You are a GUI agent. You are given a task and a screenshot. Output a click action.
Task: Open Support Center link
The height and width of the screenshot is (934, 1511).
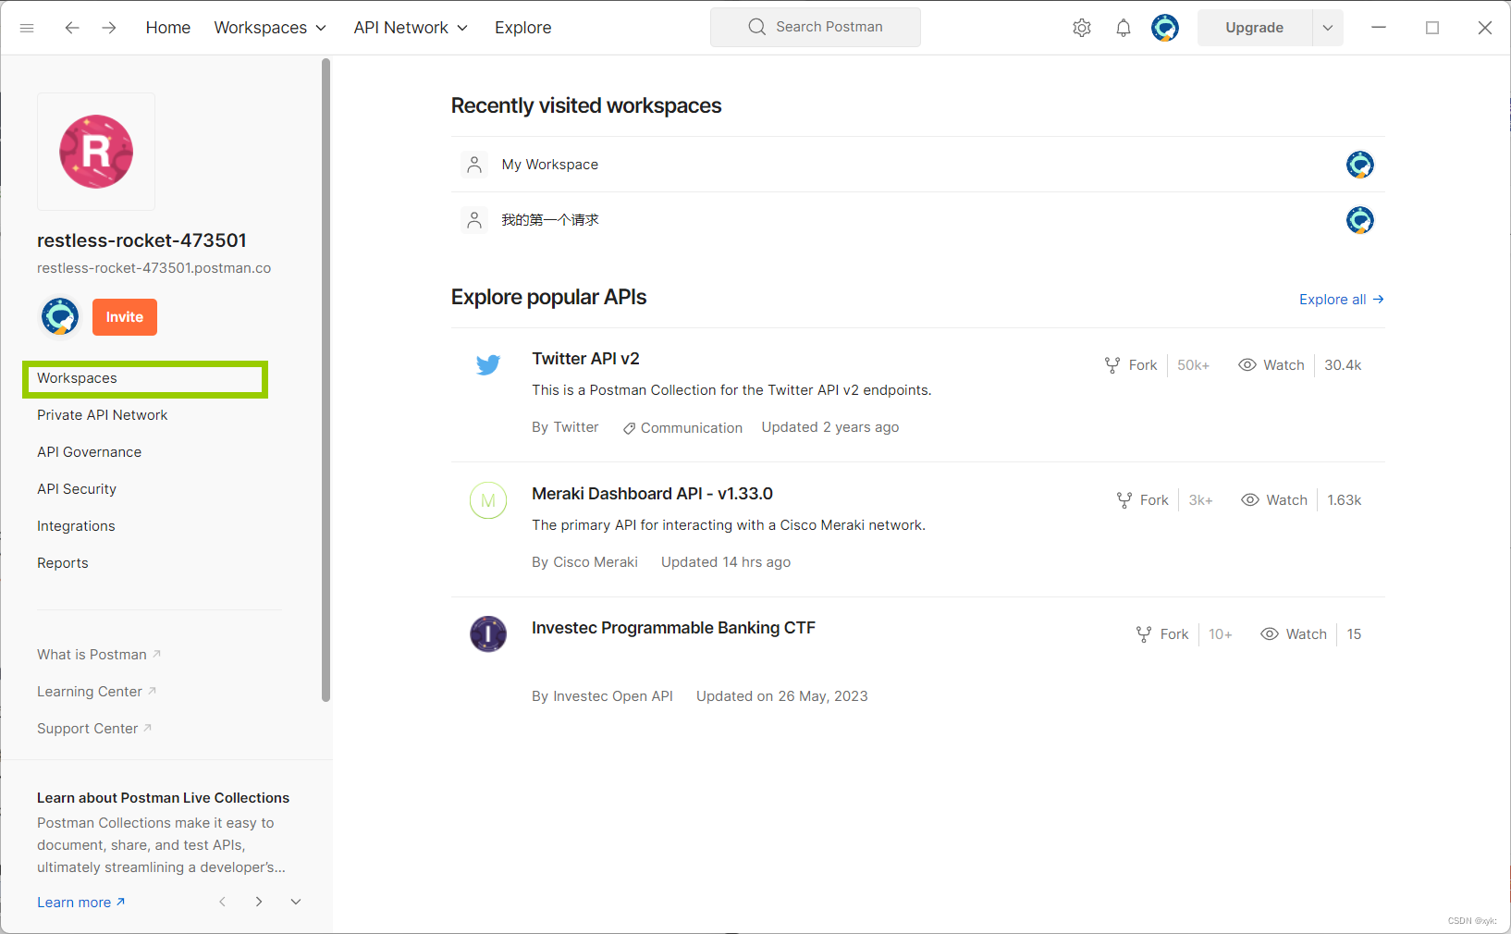[x=94, y=729]
